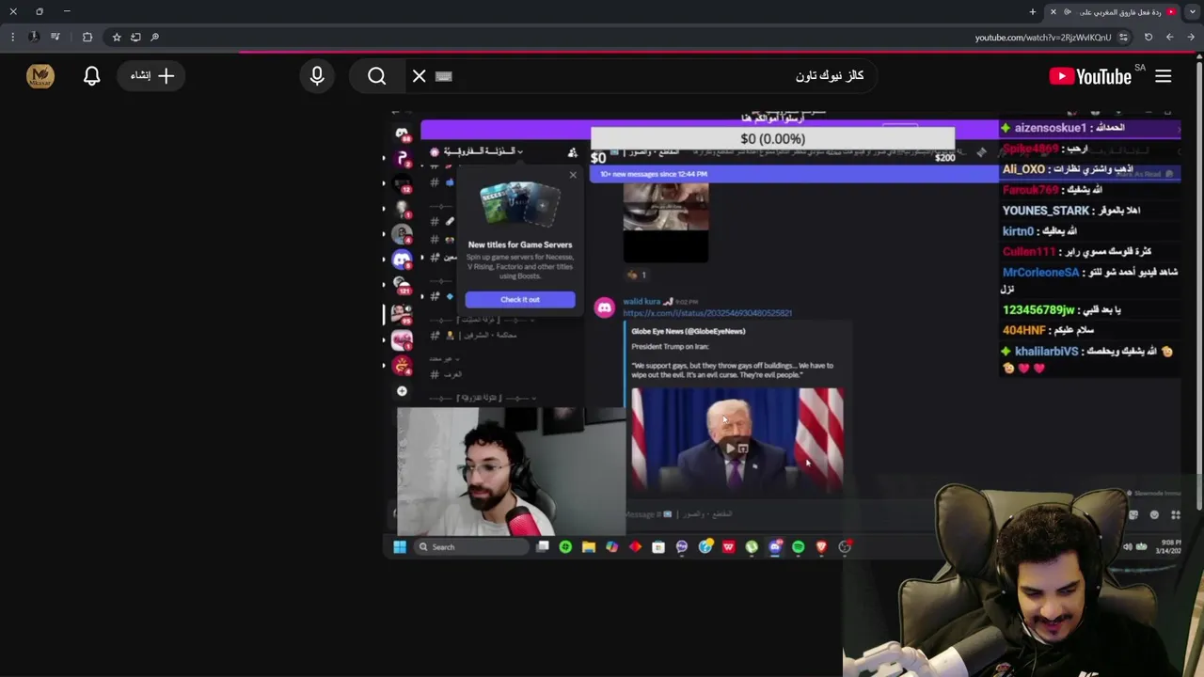The height and width of the screenshot is (677, 1204).
Task: Open a new browser tab
Action: pyautogui.click(x=1033, y=12)
